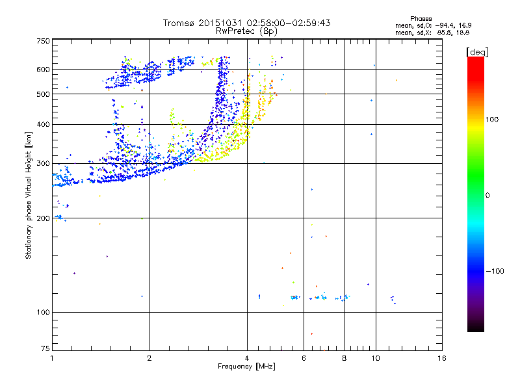Click the x-axis tick label "1"
This screenshot has width=520, height=390.
52,358
